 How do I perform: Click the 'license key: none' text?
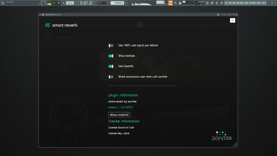click(119, 133)
